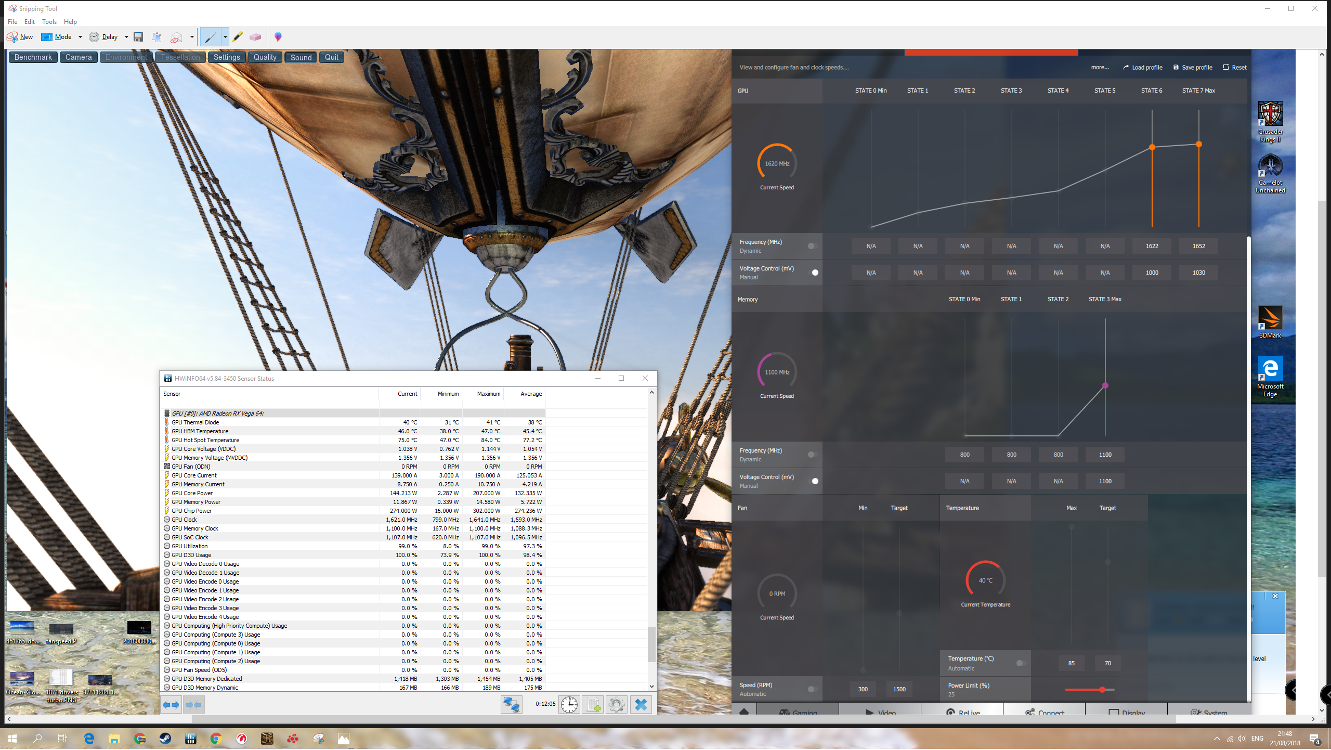Click GPU State 6 frequency field 1622
The height and width of the screenshot is (750, 1331).
(x=1152, y=247)
